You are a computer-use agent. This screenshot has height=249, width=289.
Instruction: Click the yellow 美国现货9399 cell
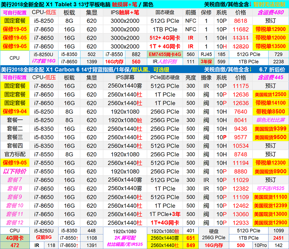(x=270, y=128)
